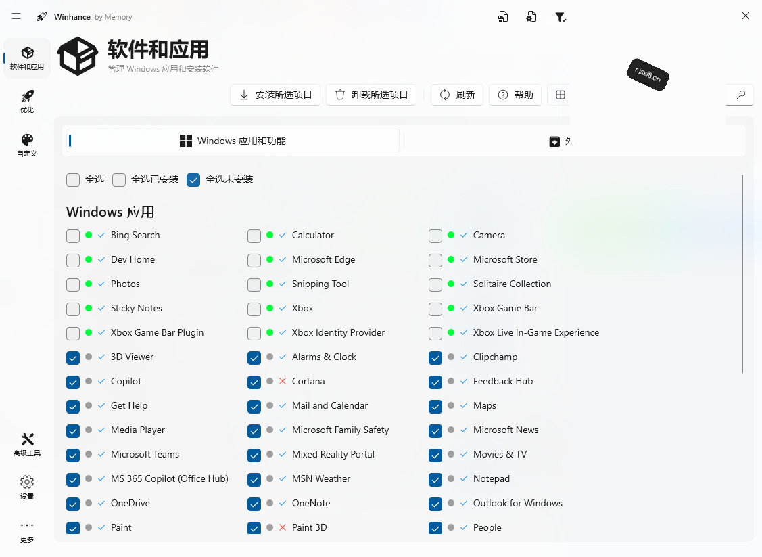The width and height of the screenshot is (762, 557).
Task: Click the gray status dot beside OneDrive
Action: [89, 502]
